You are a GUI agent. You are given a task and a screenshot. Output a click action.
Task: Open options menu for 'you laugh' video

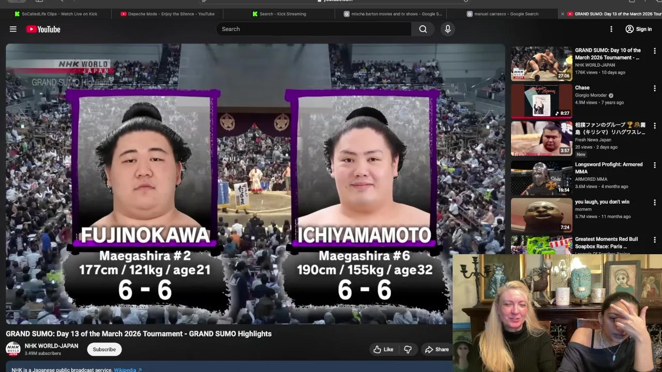pos(655,203)
